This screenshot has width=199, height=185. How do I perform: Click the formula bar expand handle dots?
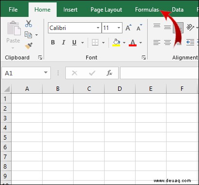tap(58, 73)
